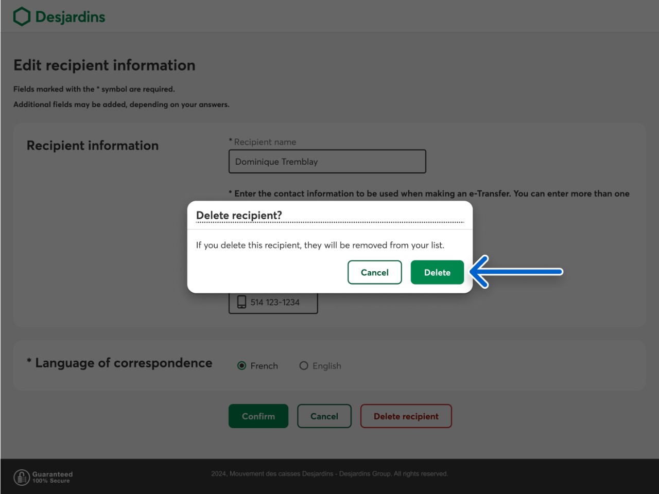This screenshot has height=494, width=659.
Task: Select the French radio button
Action: [x=241, y=366]
